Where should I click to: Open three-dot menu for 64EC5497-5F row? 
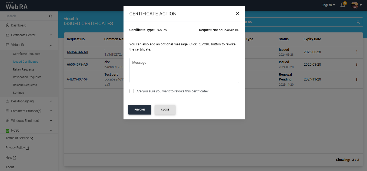tap(356, 79)
